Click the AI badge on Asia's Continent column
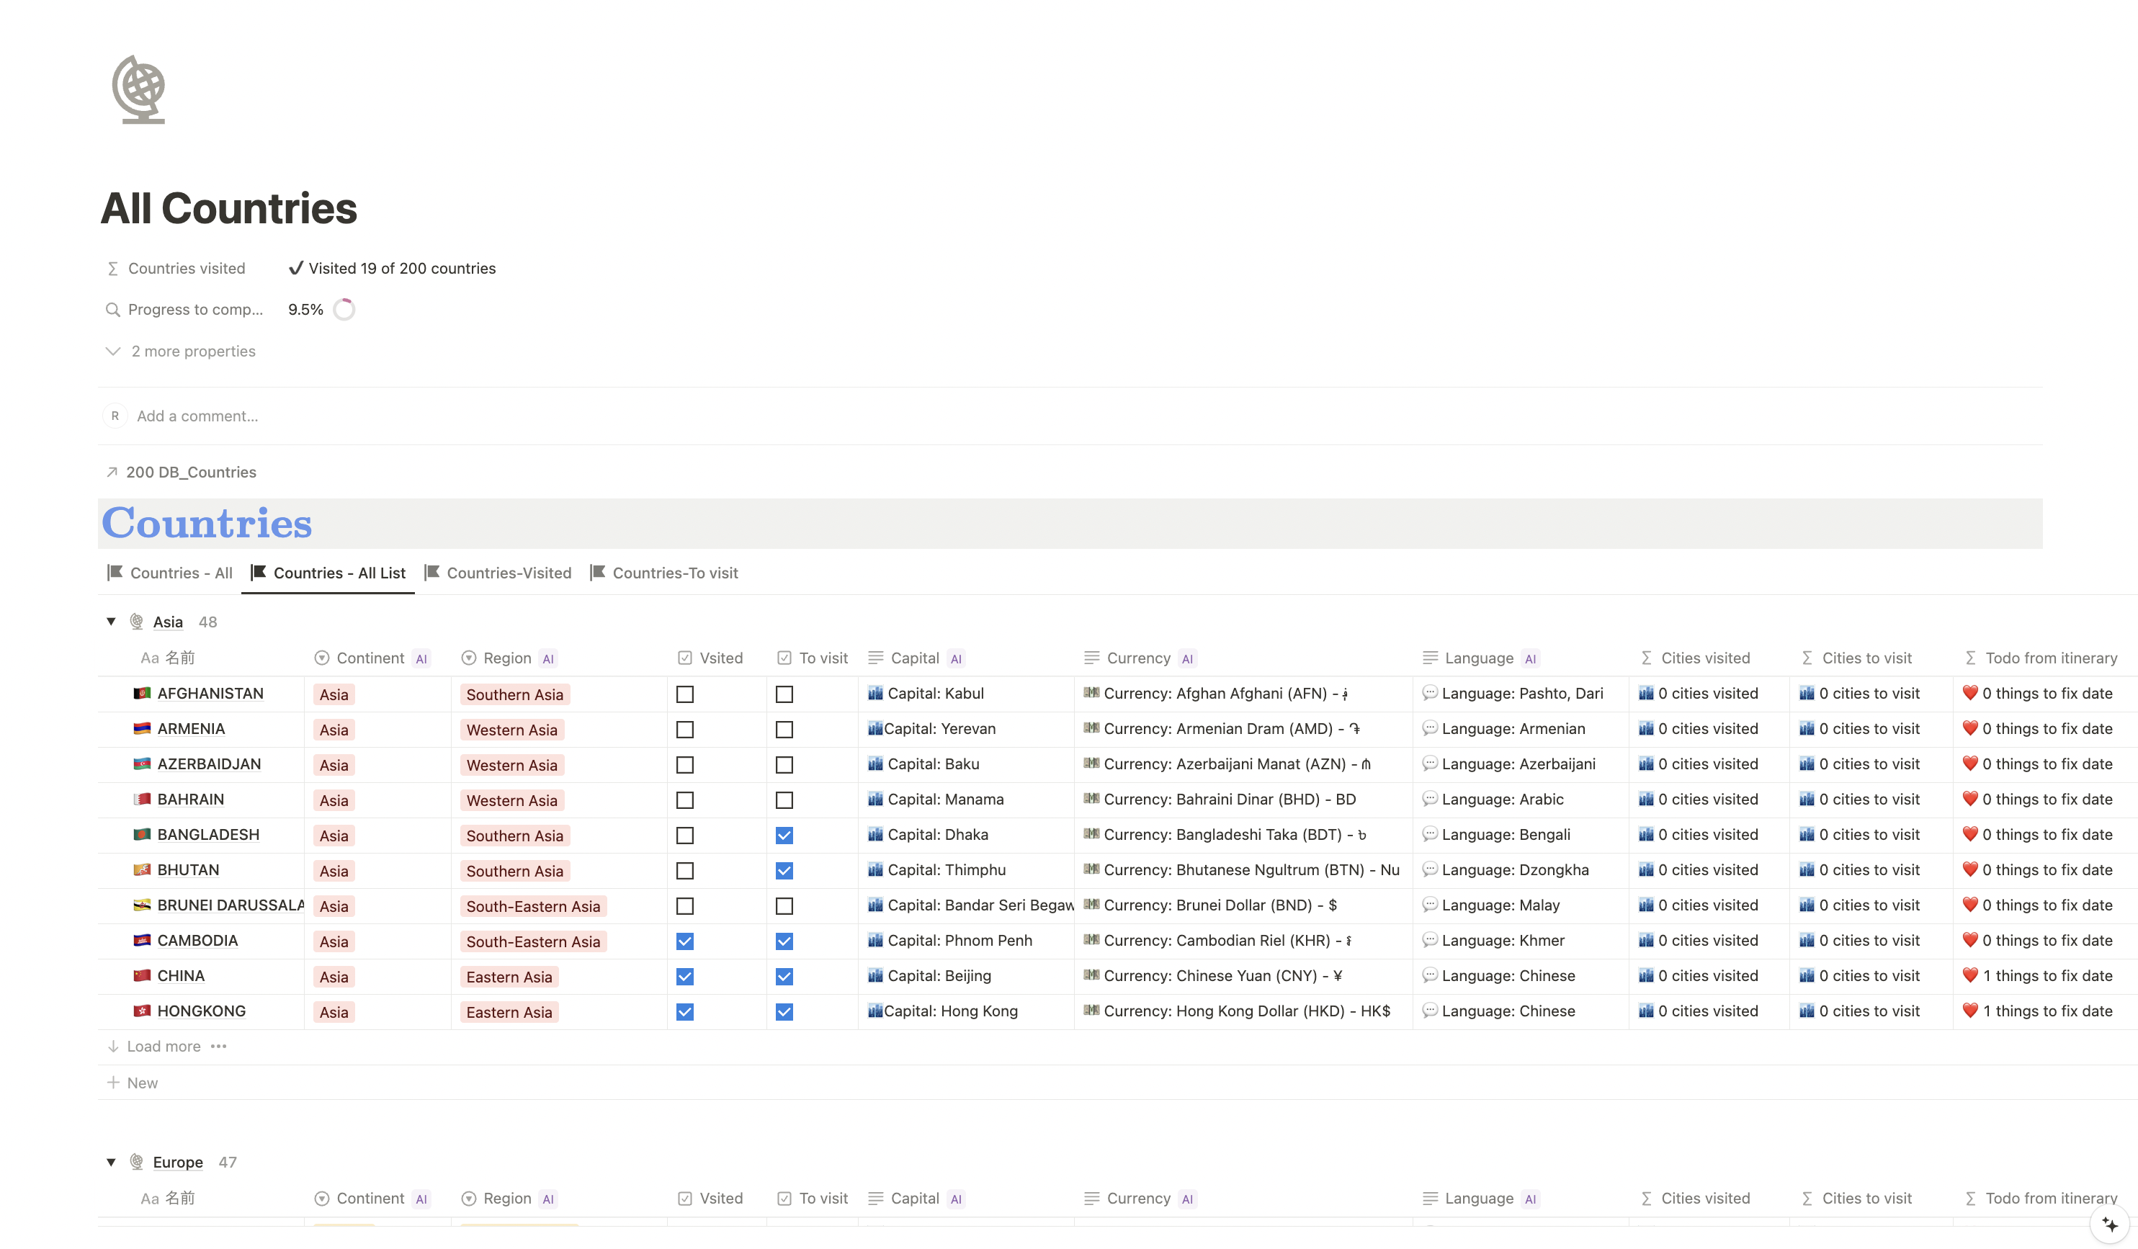 [x=421, y=658]
